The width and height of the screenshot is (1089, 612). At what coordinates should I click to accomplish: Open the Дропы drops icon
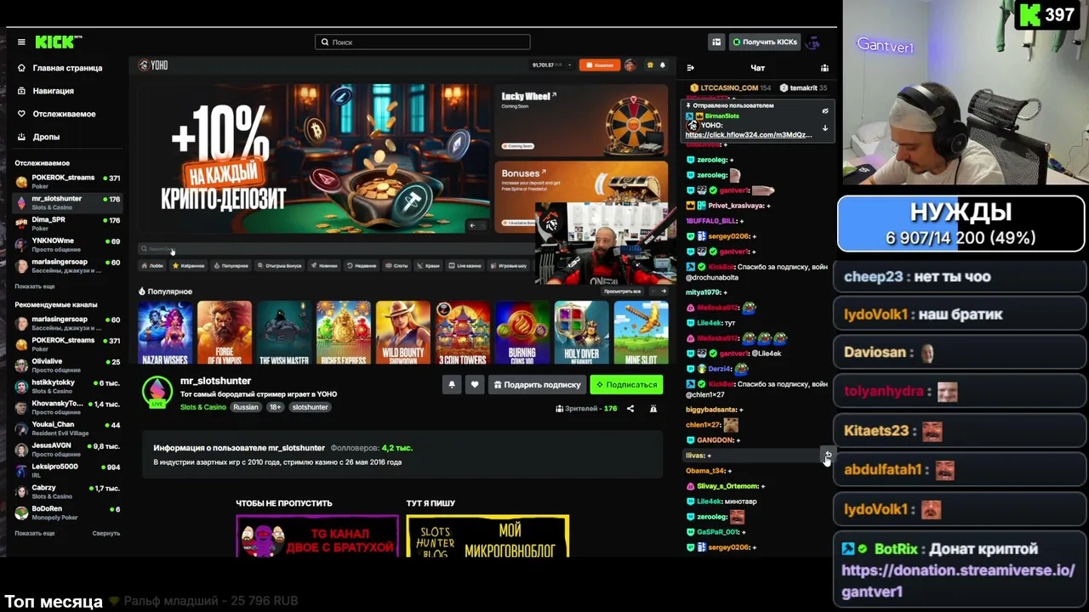pos(22,137)
